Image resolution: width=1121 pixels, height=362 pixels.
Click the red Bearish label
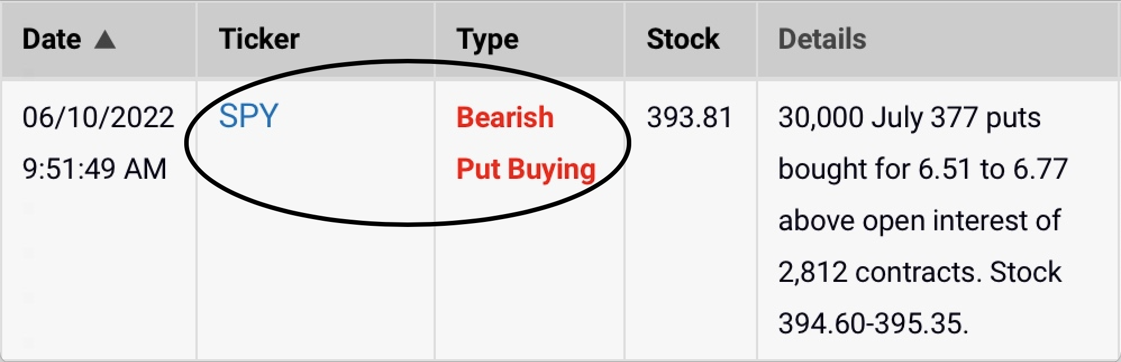(505, 118)
